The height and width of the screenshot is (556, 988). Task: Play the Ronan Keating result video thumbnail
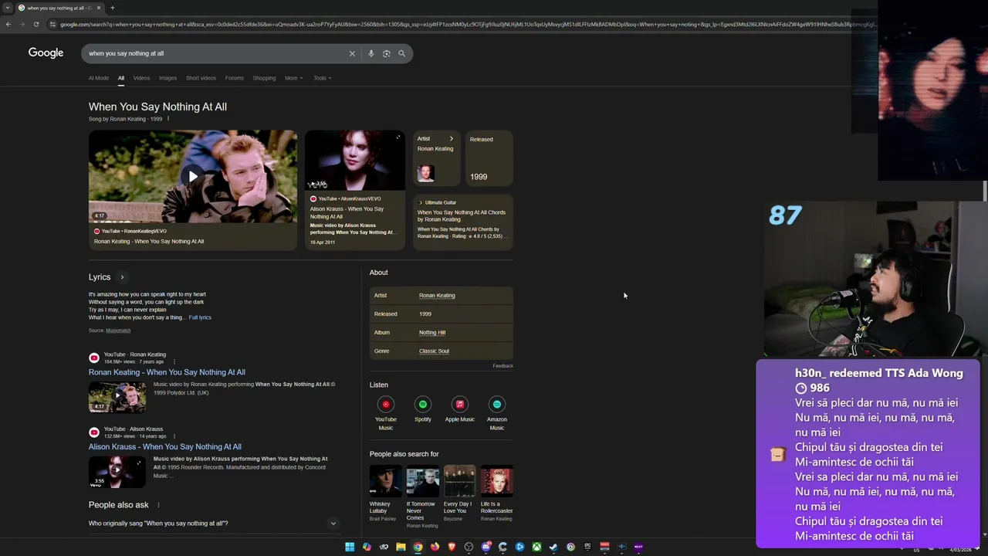pos(117,397)
